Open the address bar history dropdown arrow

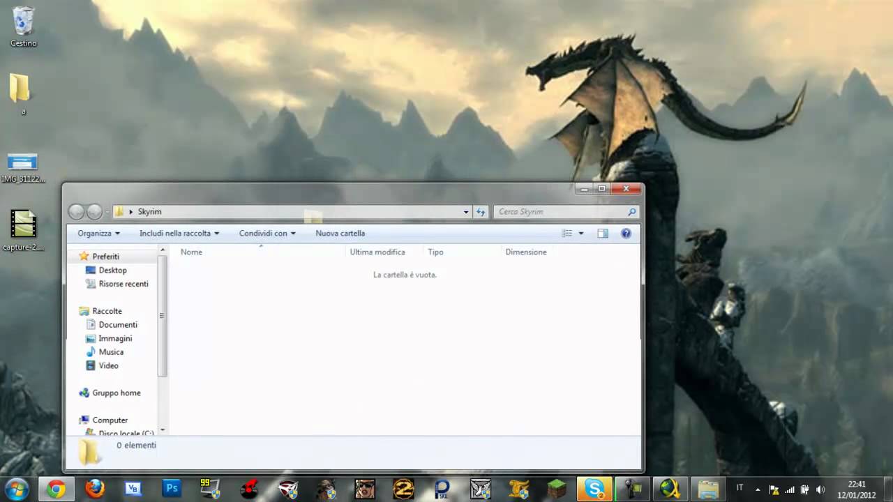coord(466,212)
